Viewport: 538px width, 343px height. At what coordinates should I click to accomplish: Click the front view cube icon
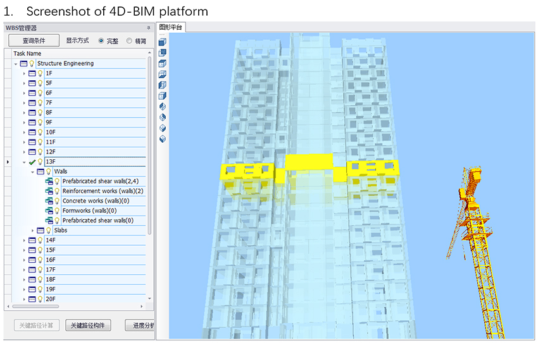[162, 42]
